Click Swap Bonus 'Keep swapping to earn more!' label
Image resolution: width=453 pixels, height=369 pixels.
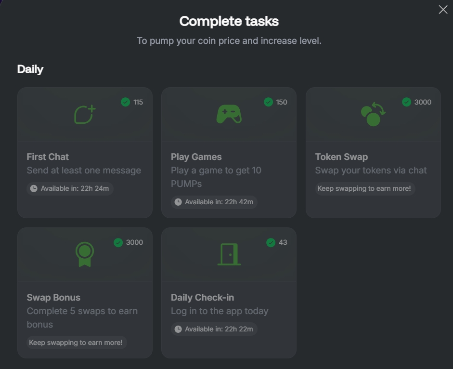pyautogui.click(x=76, y=343)
